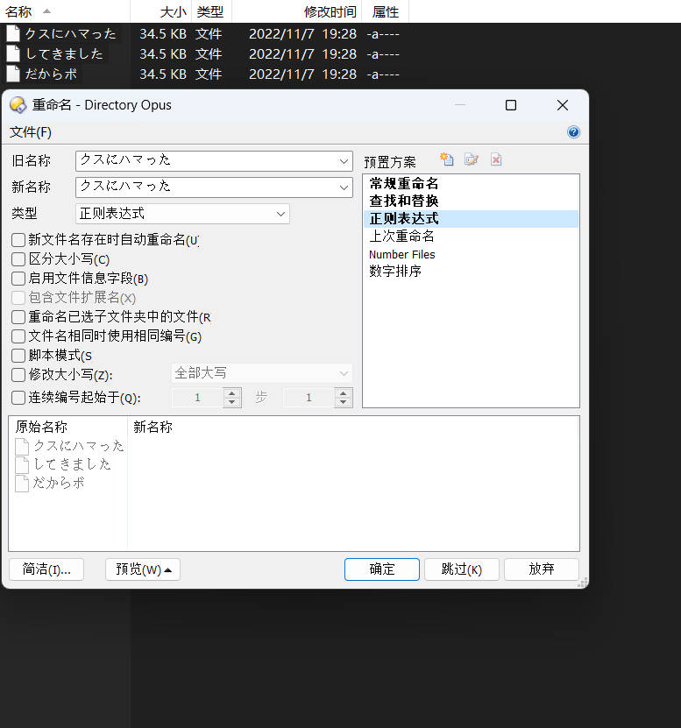
Task: Toggle the 脚本模式 script mode checkbox
Action: click(x=18, y=356)
